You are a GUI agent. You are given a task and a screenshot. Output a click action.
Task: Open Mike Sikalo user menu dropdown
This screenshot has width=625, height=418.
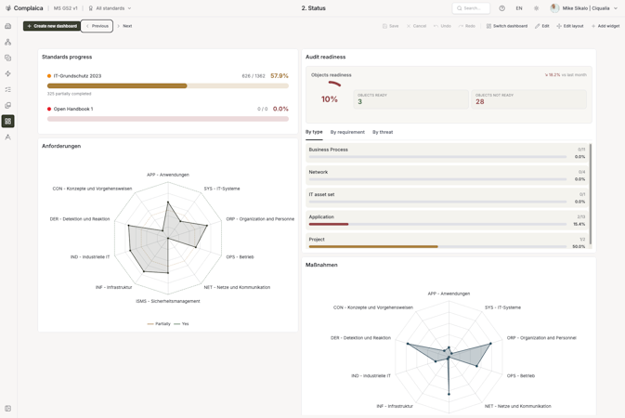[583, 8]
